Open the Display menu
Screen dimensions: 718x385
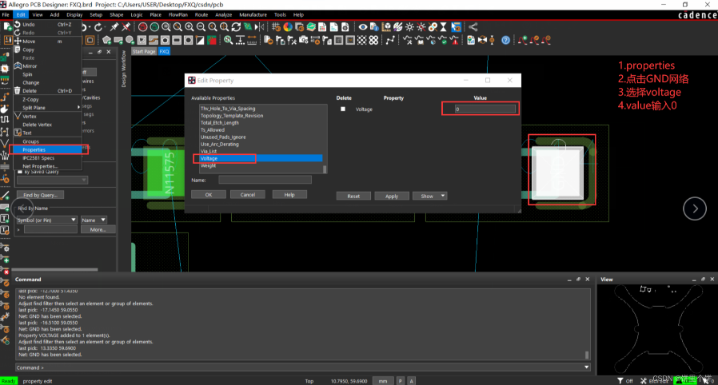coord(74,14)
